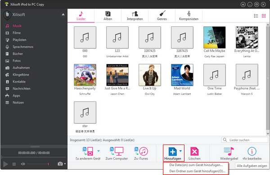270x175 pixels.
Task: Click the Owl City artist label
Action: click(150, 94)
